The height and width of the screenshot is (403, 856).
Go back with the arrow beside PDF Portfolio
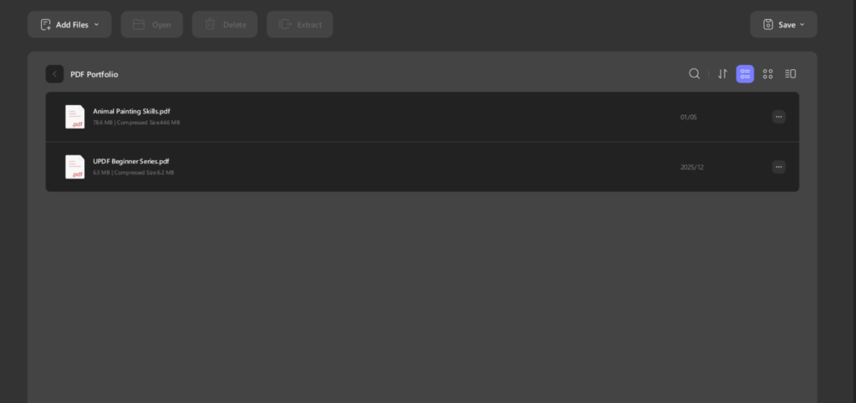54,74
